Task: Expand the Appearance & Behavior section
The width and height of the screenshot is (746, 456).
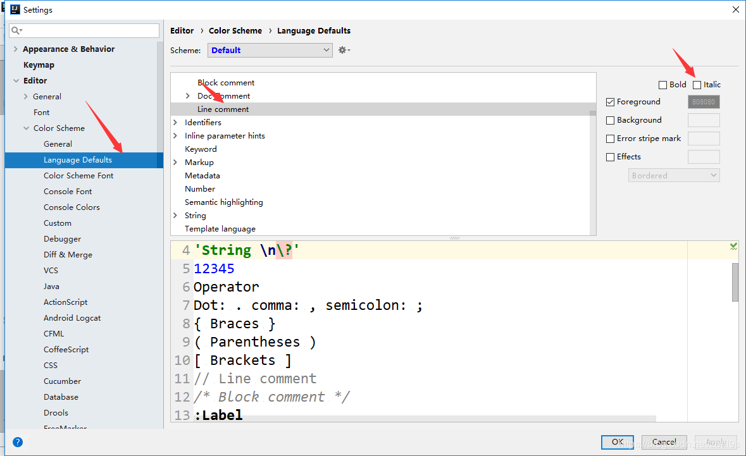Action: 16,49
